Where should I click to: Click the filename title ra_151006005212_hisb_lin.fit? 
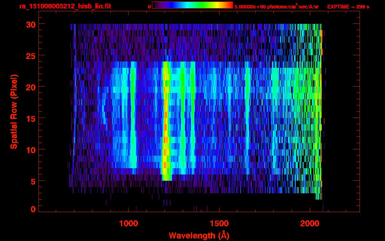tap(65, 6)
